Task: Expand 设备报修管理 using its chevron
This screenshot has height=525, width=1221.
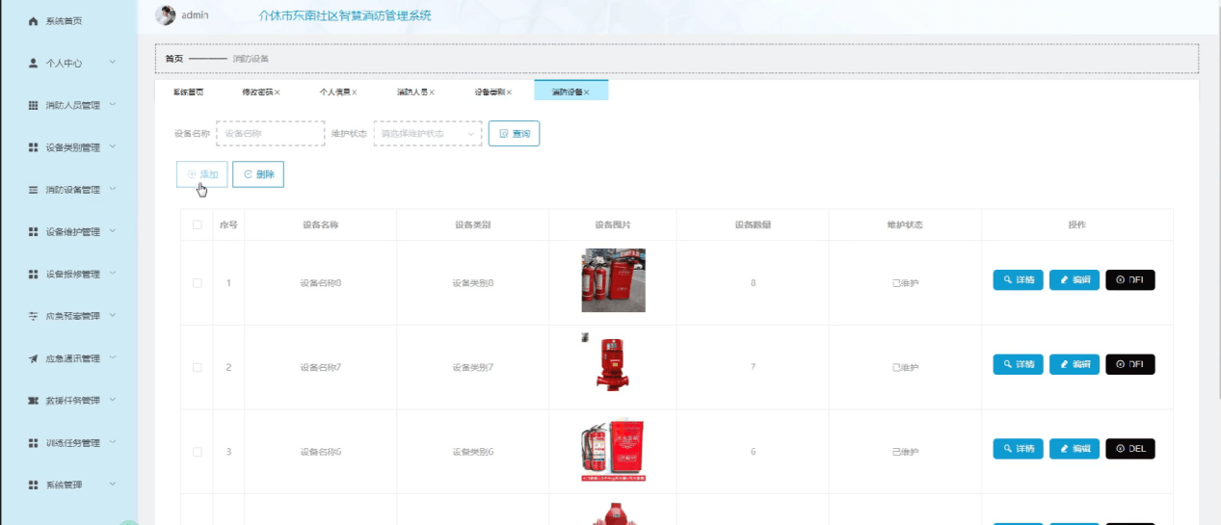Action: (x=113, y=274)
